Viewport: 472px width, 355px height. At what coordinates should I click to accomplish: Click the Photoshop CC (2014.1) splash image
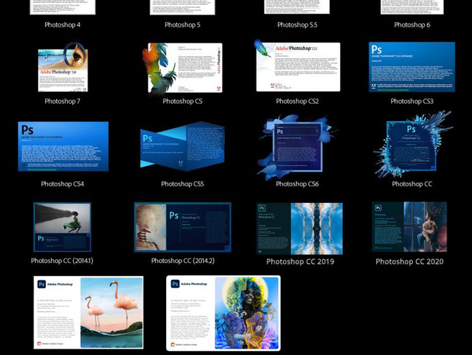click(62, 227)
